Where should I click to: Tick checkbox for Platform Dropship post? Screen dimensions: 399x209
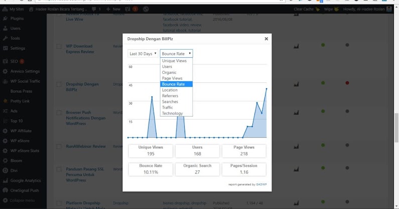coord(59,203)
